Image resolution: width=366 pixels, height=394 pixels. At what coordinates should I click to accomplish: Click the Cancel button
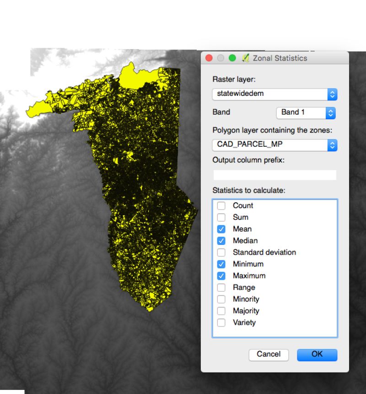(269, 355)
